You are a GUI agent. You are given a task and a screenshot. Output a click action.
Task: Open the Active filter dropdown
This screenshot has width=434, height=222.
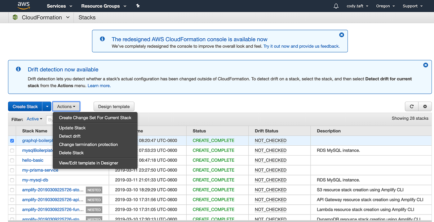(34, 119)
